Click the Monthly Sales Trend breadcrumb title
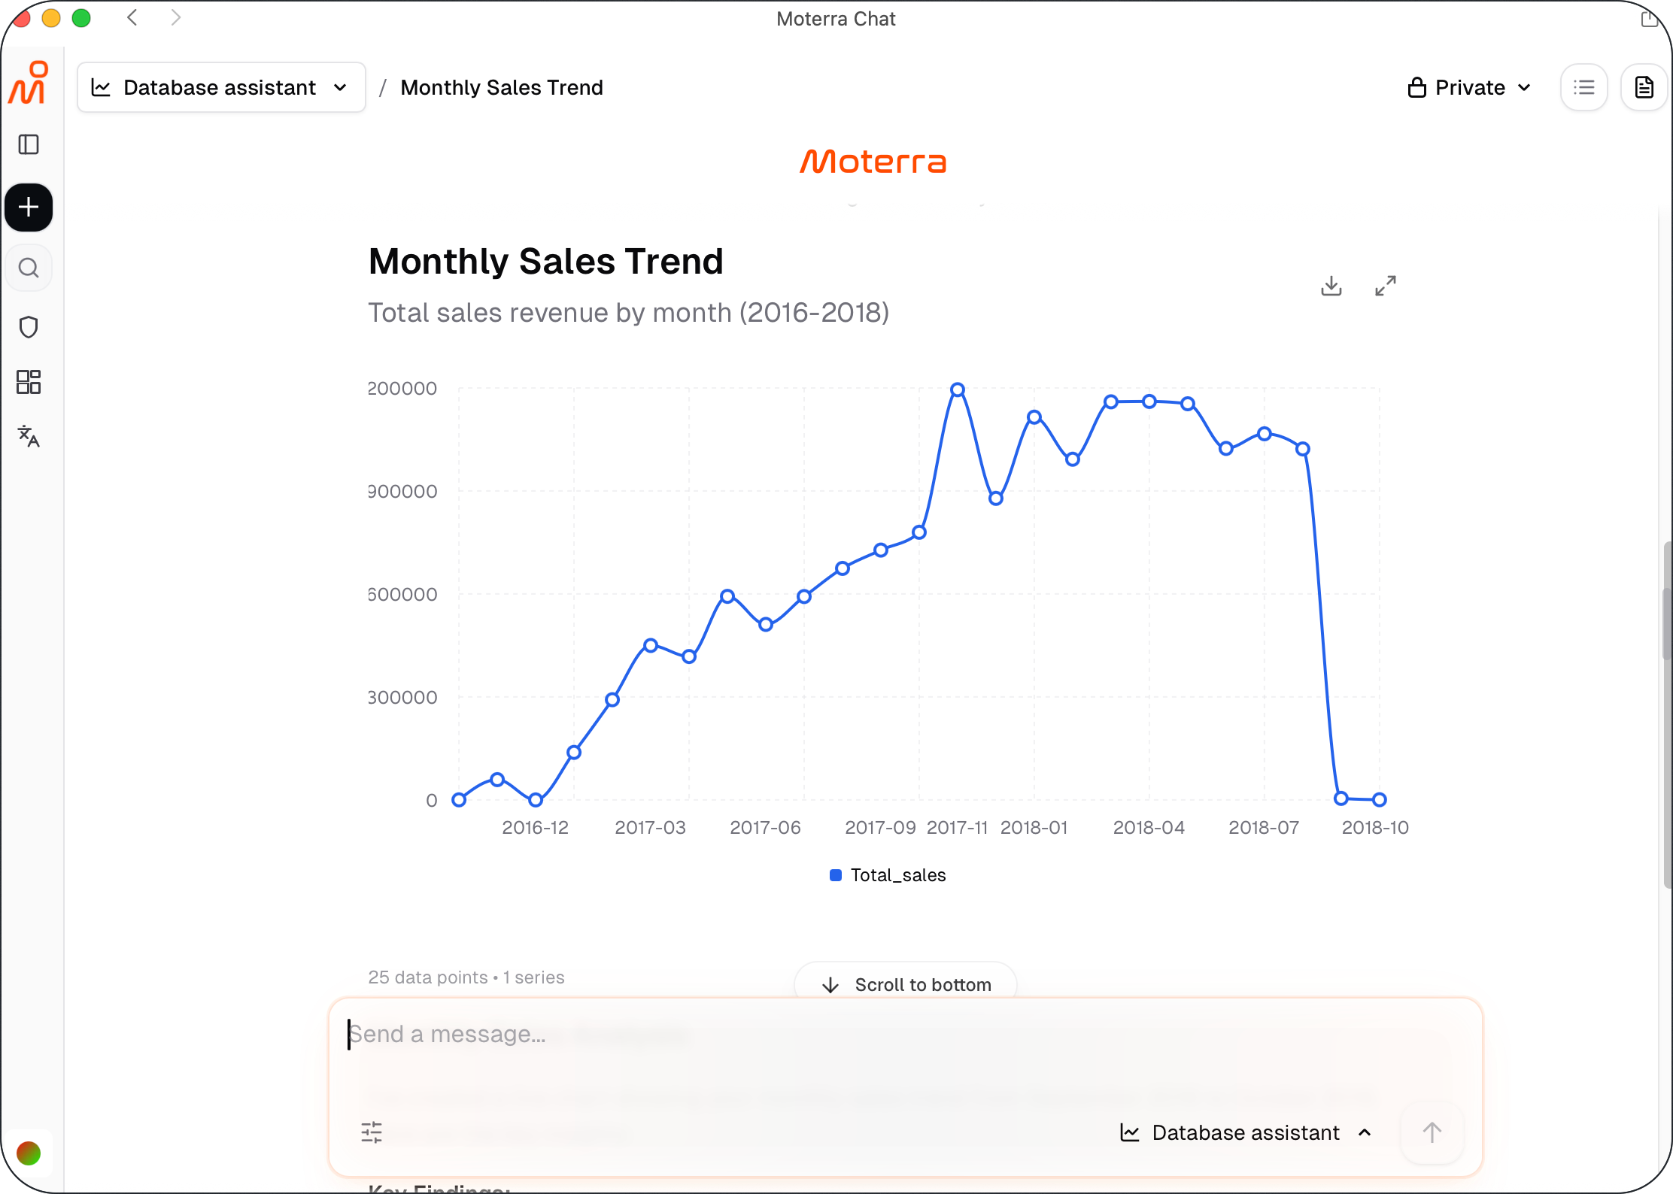Image resolution: width=1673 pixels, height=1194 pixels. (x=502, y=87)
